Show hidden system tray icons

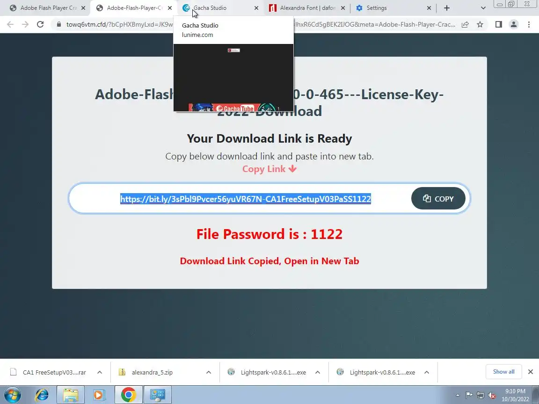(x=458, y=395)
